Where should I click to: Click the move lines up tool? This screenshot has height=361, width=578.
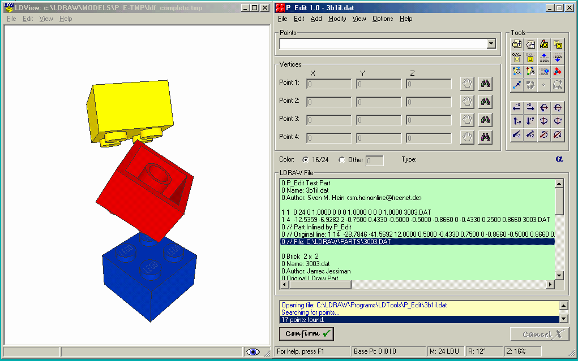pos(543,58)
